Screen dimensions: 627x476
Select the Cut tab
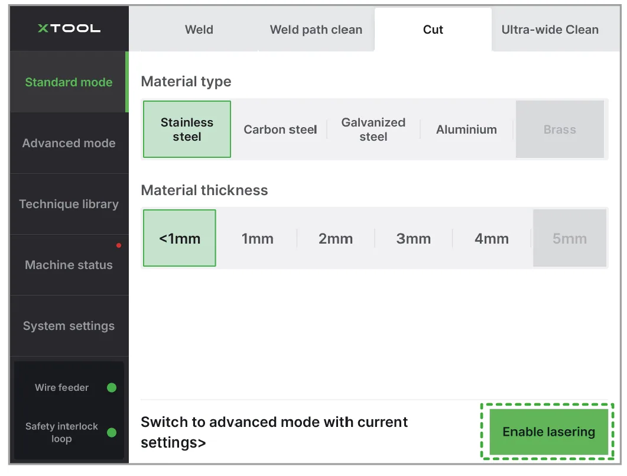click(x=433, y=30)
